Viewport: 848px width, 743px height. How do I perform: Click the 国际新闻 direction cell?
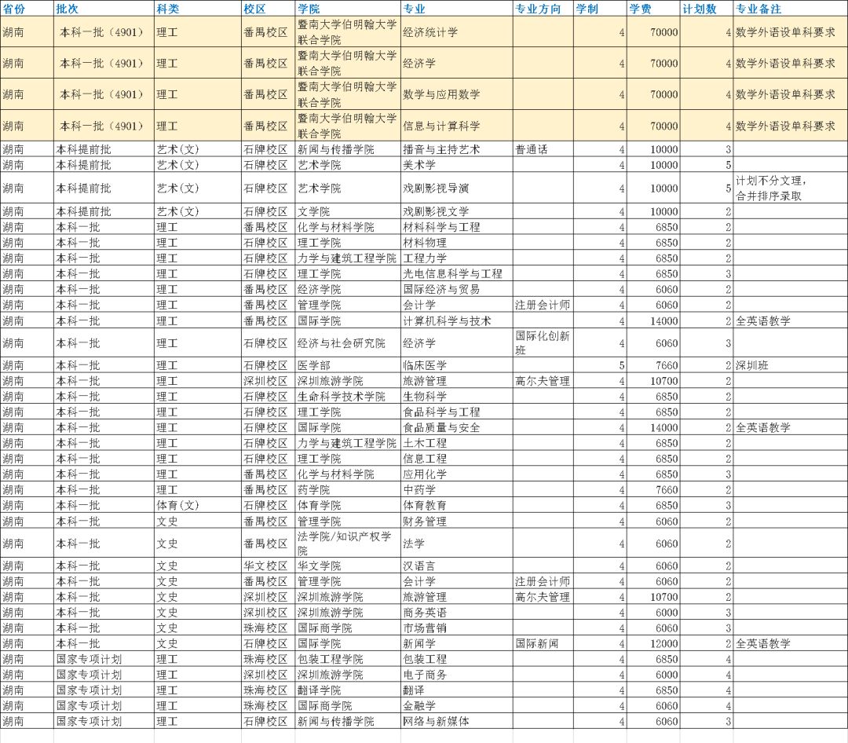(543, 644)
